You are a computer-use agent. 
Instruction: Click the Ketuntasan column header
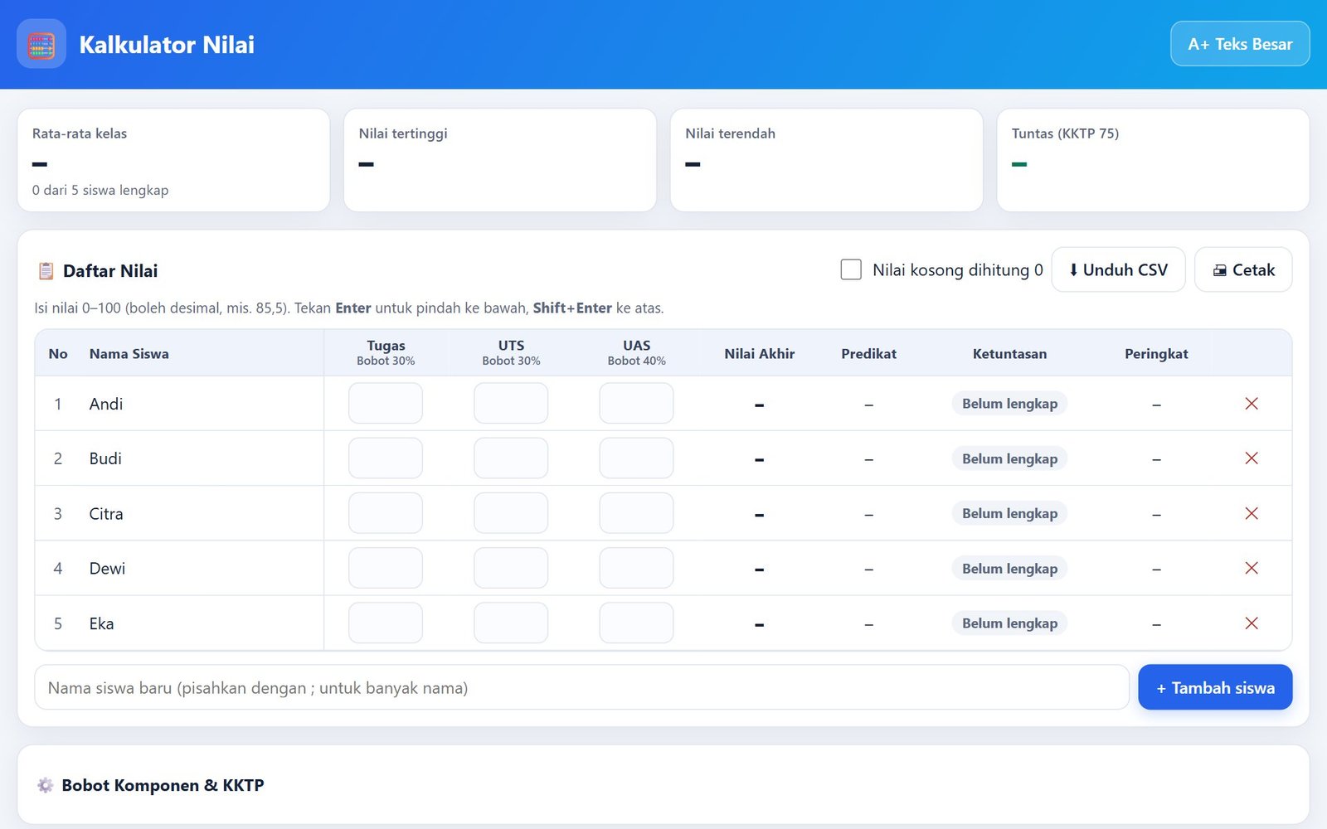[x=1009, y=354]
